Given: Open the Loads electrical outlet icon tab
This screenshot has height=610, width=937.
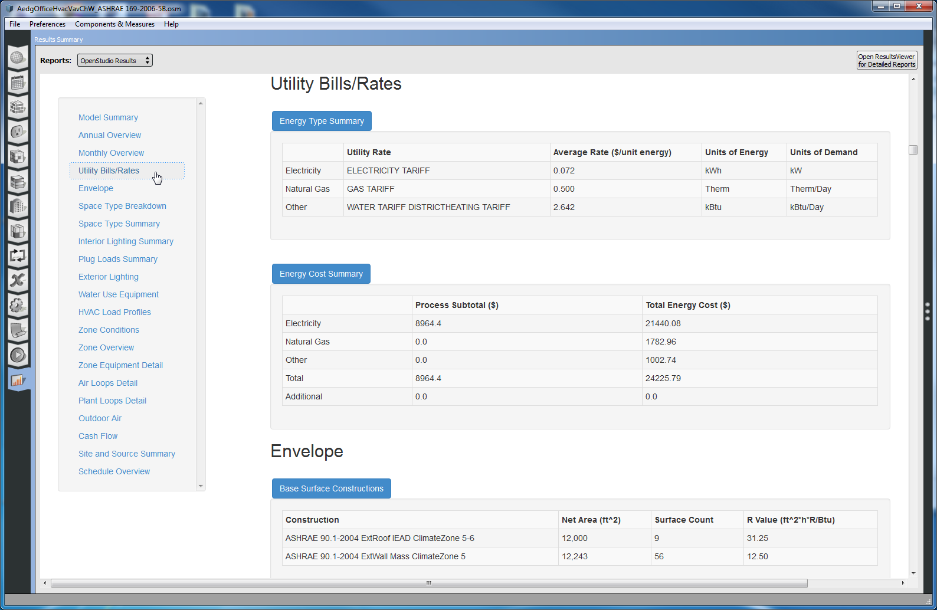Looking at the screenshot, I should pyautogui.click(x=18, y=132).
